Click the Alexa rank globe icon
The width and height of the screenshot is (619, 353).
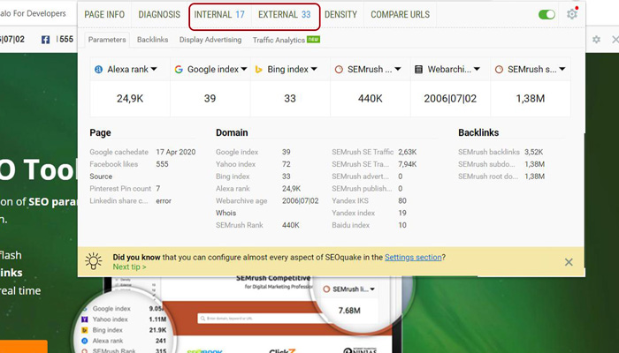(x=98, y=70)
